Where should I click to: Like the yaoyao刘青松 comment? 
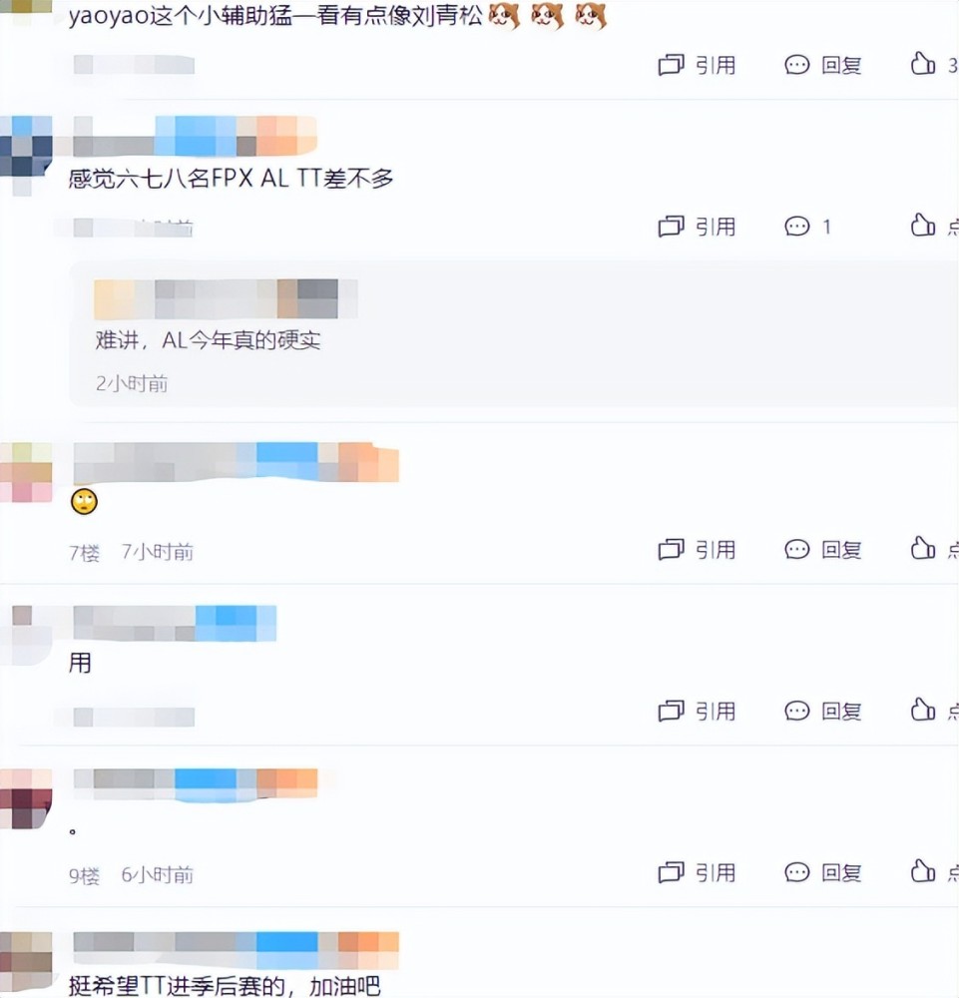point(934,64)
